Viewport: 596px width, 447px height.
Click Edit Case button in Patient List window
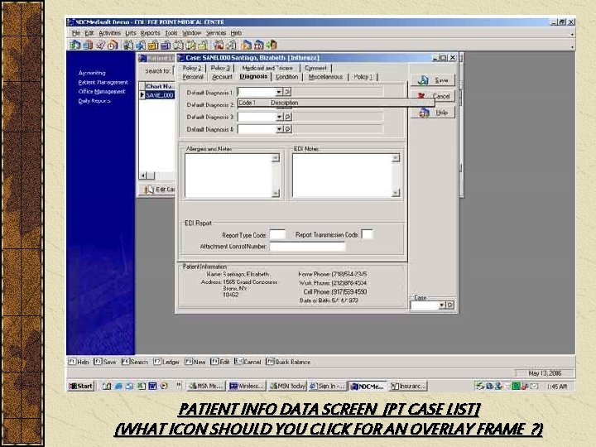click(158, 189)
